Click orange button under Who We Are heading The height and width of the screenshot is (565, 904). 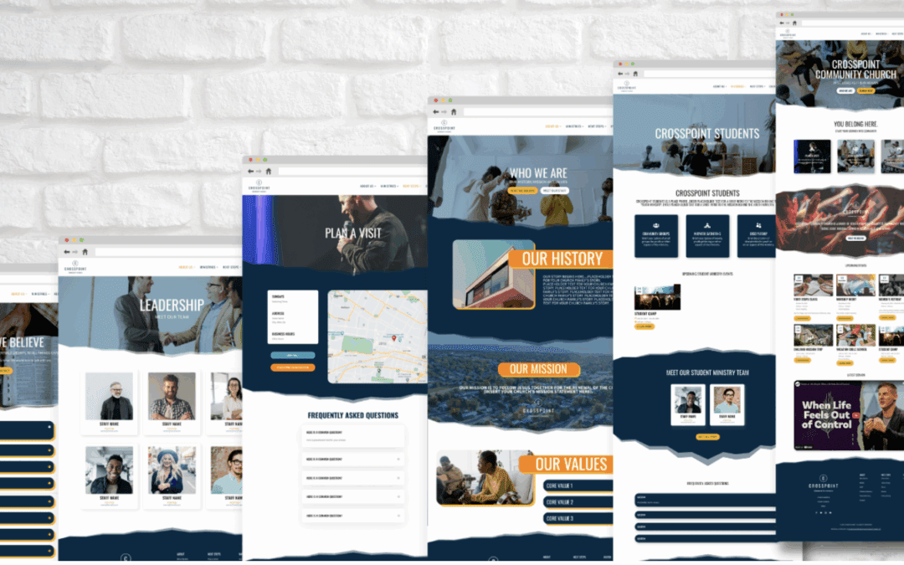pyautogui.click(x=522, y=190)
